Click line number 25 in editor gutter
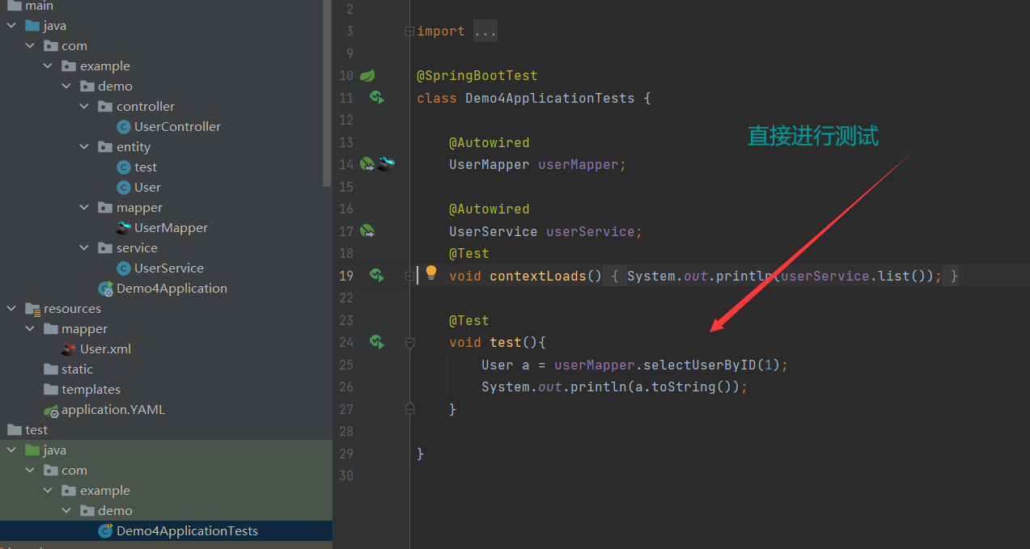 pyautogui.click(x=346, y=365)
